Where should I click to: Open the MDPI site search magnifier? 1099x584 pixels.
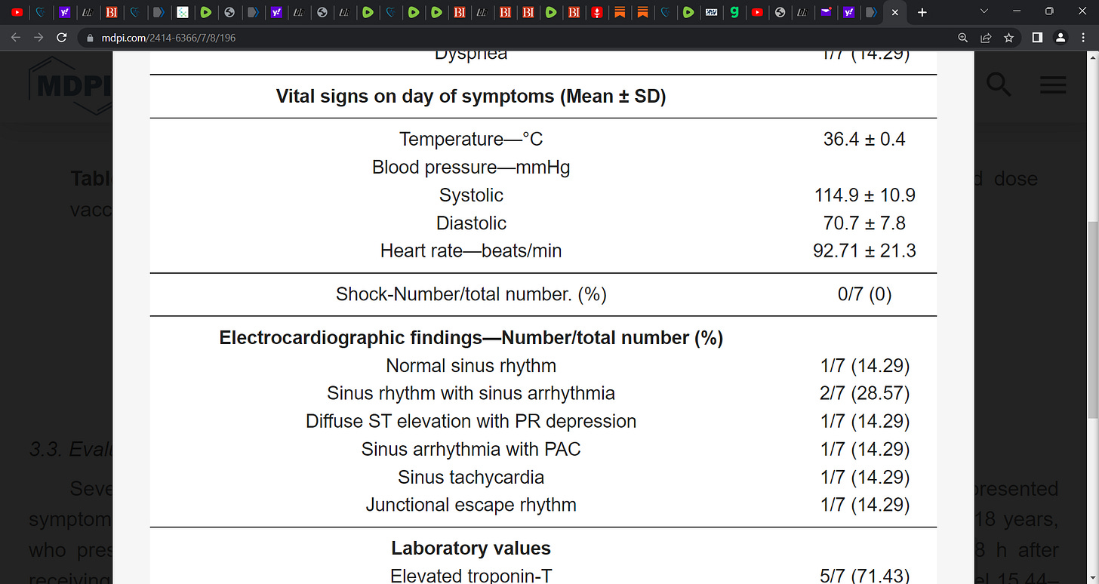pos(999,85)
